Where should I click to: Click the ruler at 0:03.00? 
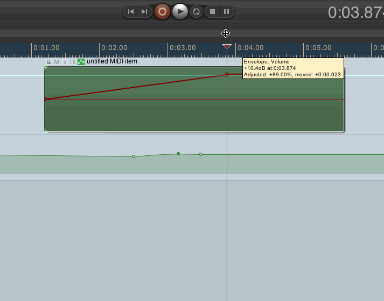(183, 48)
